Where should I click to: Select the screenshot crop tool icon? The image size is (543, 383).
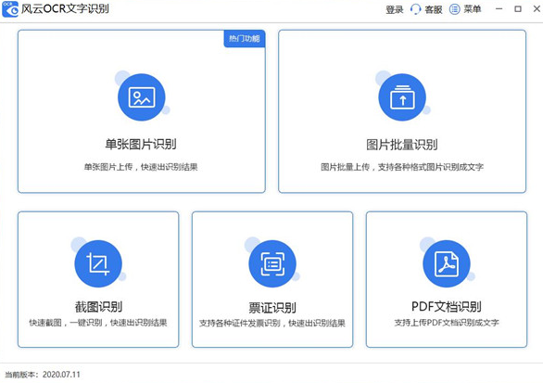click(x=98, y=263)
